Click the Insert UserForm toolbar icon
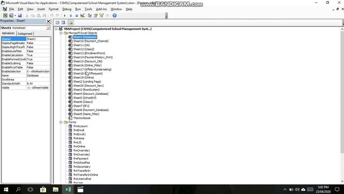 [11, 16]
